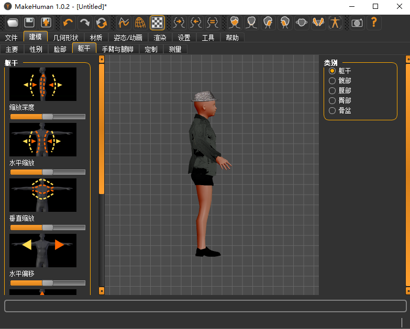
Task: Click symmetry right-to-left head icon
Action: tap(180, 22)
